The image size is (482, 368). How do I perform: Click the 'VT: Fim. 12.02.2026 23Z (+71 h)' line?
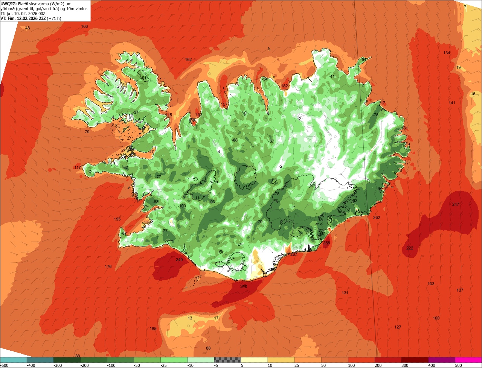pos(31,18)
